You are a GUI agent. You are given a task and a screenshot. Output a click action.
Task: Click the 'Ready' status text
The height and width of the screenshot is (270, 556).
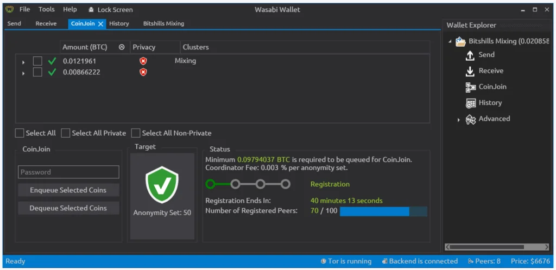(15, 261)
